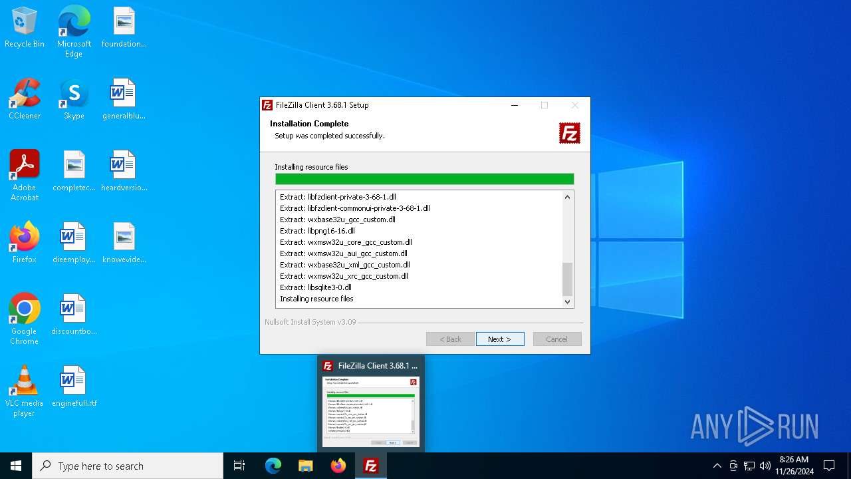Select log line 'Extract: wxbase32u_gcc_custom.dll'
The width and height of the screenshot is (851, 479).
pos(338,220)
